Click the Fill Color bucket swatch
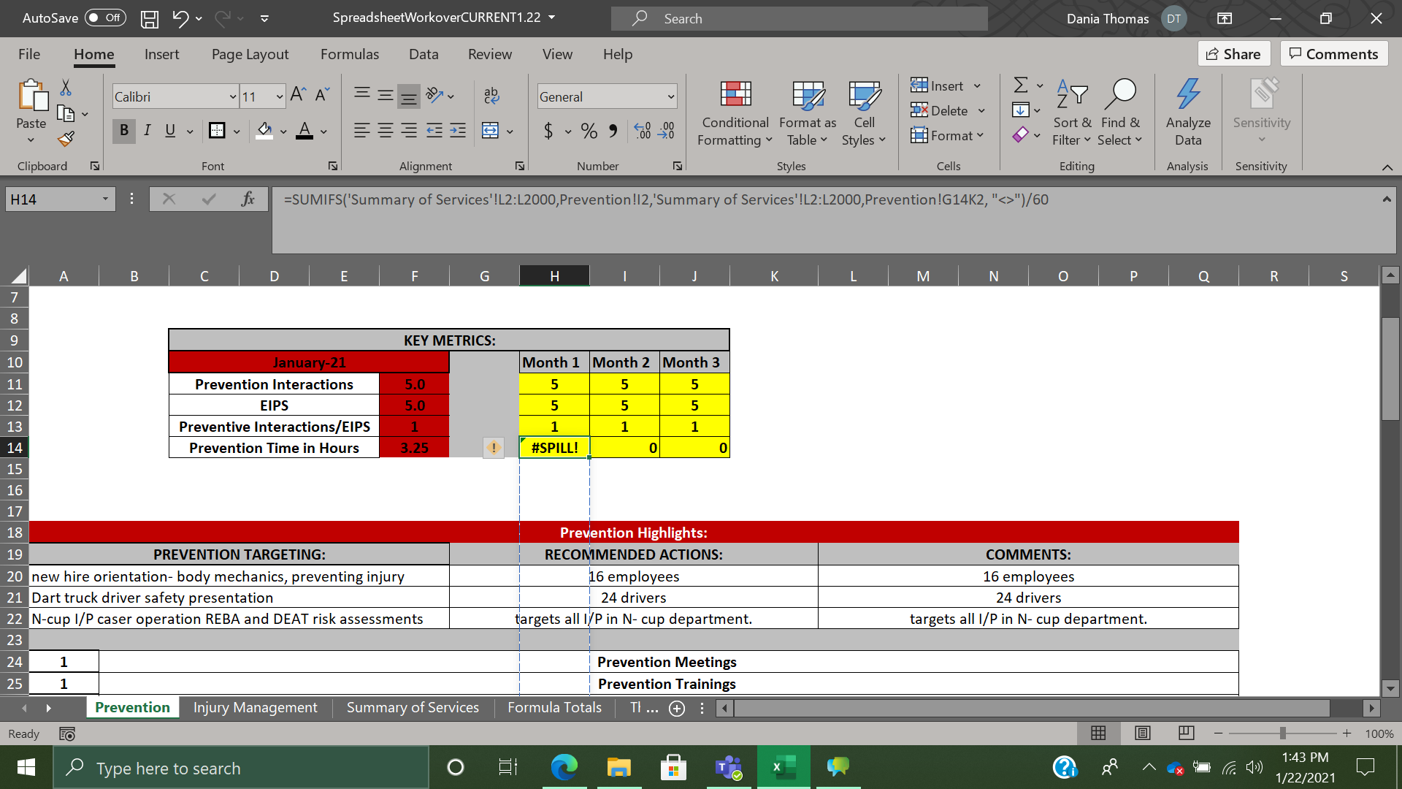 264,131
